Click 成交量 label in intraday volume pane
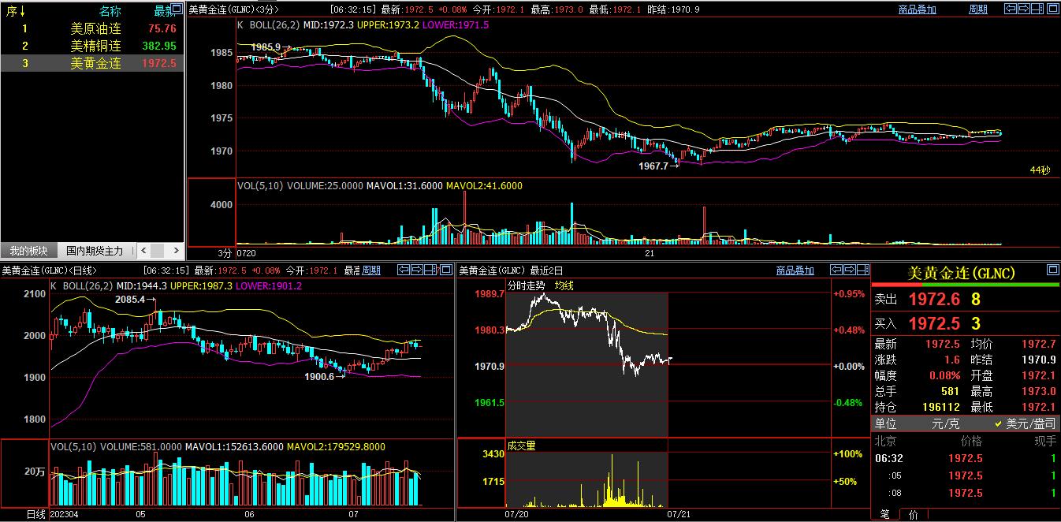 tap(521, 446)
